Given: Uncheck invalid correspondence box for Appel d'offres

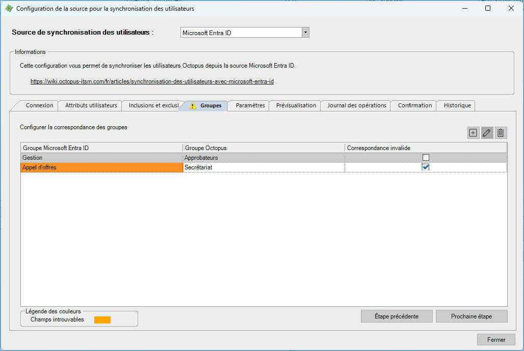Looking at the screenshot, I should click(426, 167).
